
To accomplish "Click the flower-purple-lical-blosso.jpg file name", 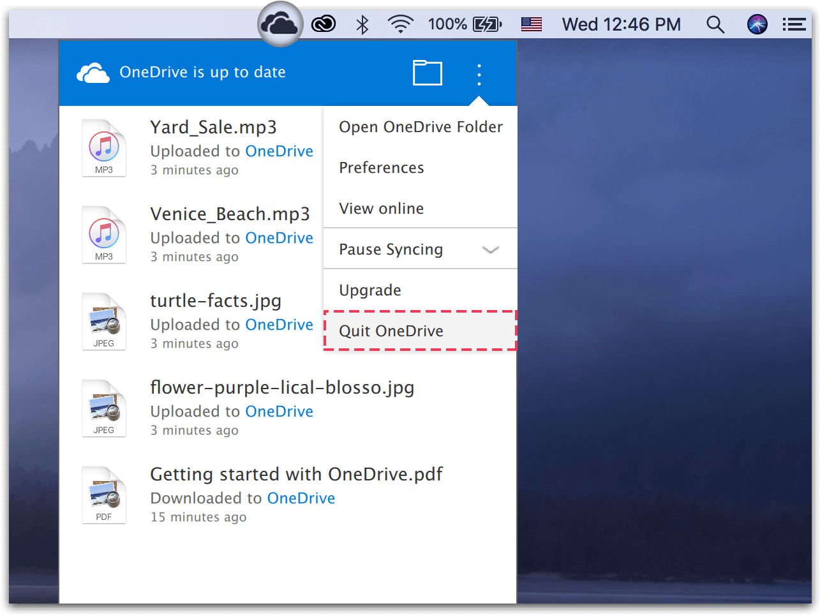I will (x=283, y=388).
